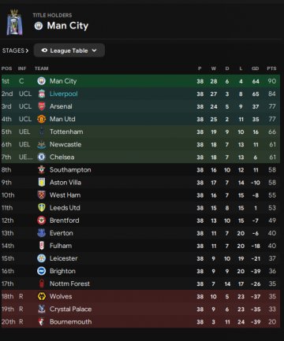
Task: Toggle the eye icon on League Table view
Action: click(x=44, y=50)
